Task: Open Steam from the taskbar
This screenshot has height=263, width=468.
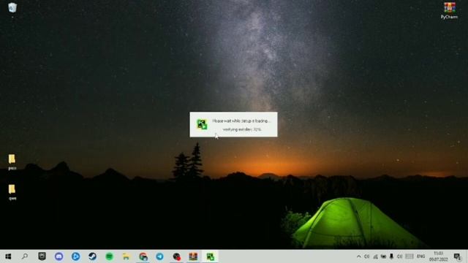Action: 92,256
